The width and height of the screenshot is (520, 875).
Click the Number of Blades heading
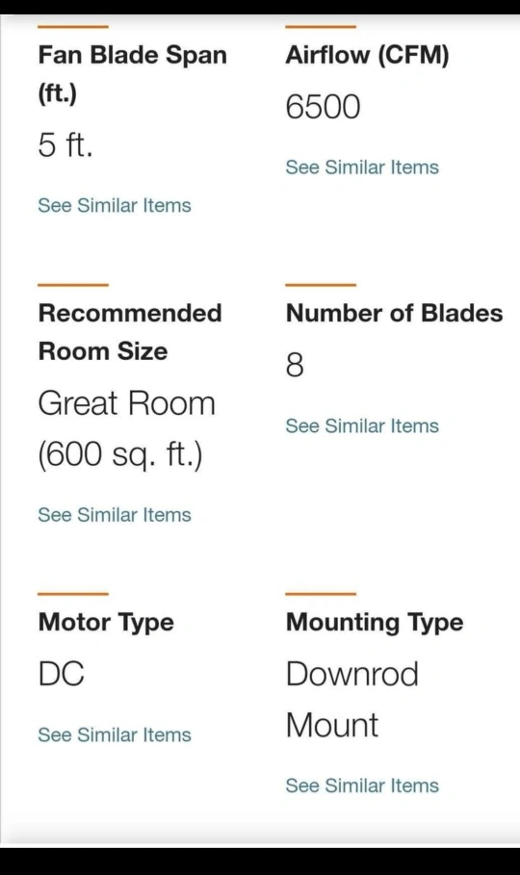pos(394,313)
